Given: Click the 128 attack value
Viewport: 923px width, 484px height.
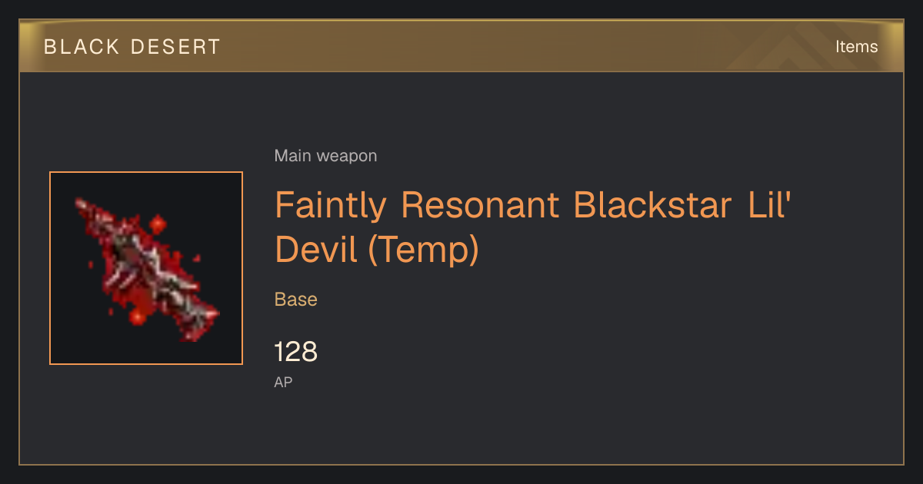Looking at the screenshot, I should pos(296,352).
